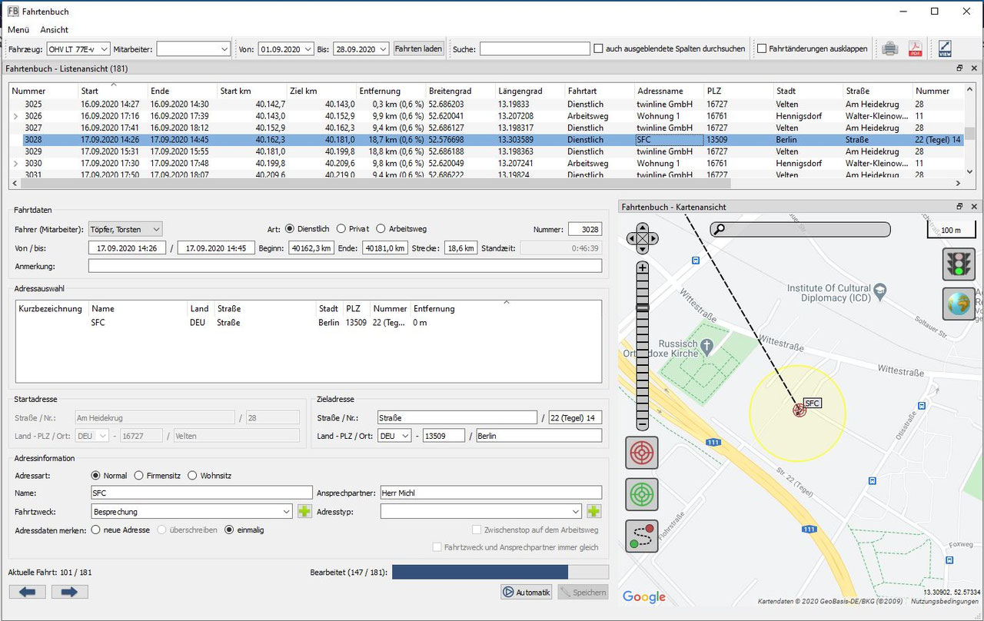984x621 pixels.
Task: Expand trip row 3026 in list
Action: (15, 116)
